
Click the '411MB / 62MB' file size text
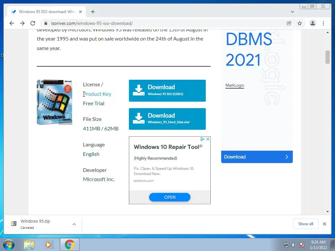tap(101, 129)
